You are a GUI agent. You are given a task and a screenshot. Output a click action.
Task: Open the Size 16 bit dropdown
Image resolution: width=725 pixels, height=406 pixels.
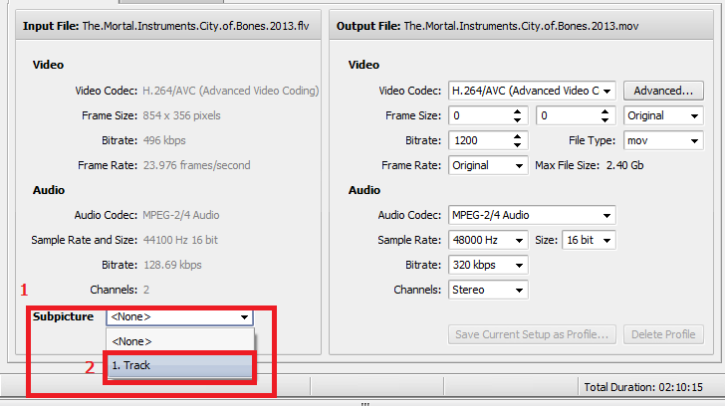tap(589, 240)
